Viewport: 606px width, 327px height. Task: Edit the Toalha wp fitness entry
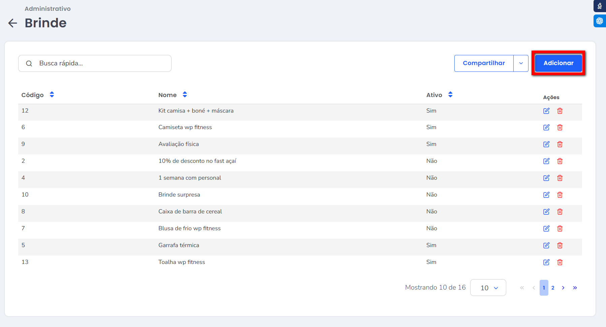546,262
